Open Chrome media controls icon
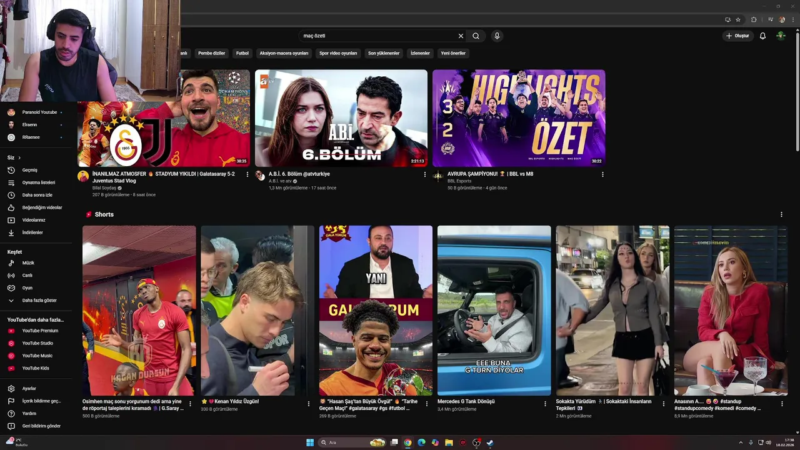Image resolution: width=800 pixels, height=450 pixels. 771,19
